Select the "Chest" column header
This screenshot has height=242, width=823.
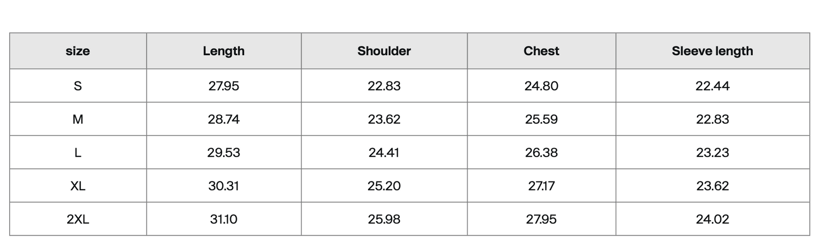[541, 51]
